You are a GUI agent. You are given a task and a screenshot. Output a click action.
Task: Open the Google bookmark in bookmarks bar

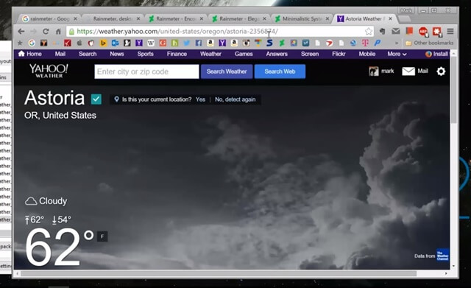click(x=32, y=43)
